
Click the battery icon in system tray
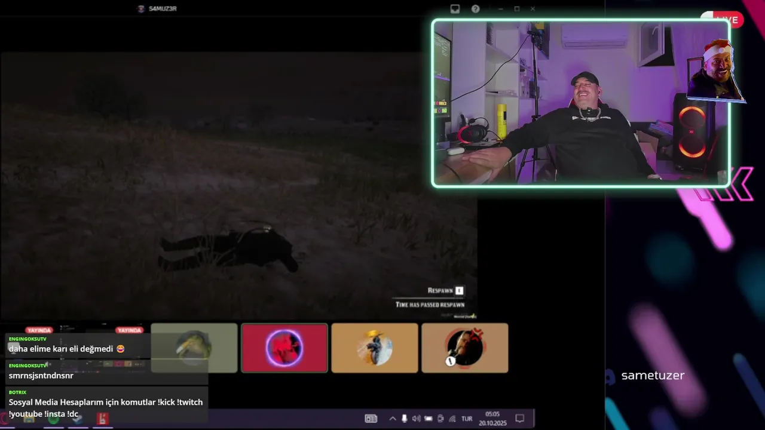click(429, 419)
